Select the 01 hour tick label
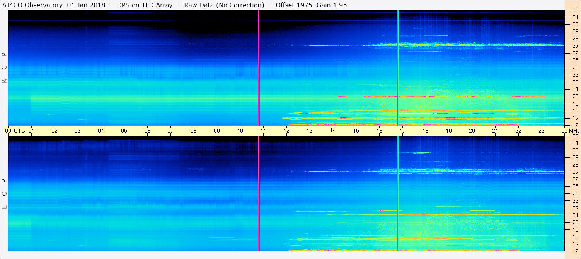581x259 pixels. (x=31, y=131)
